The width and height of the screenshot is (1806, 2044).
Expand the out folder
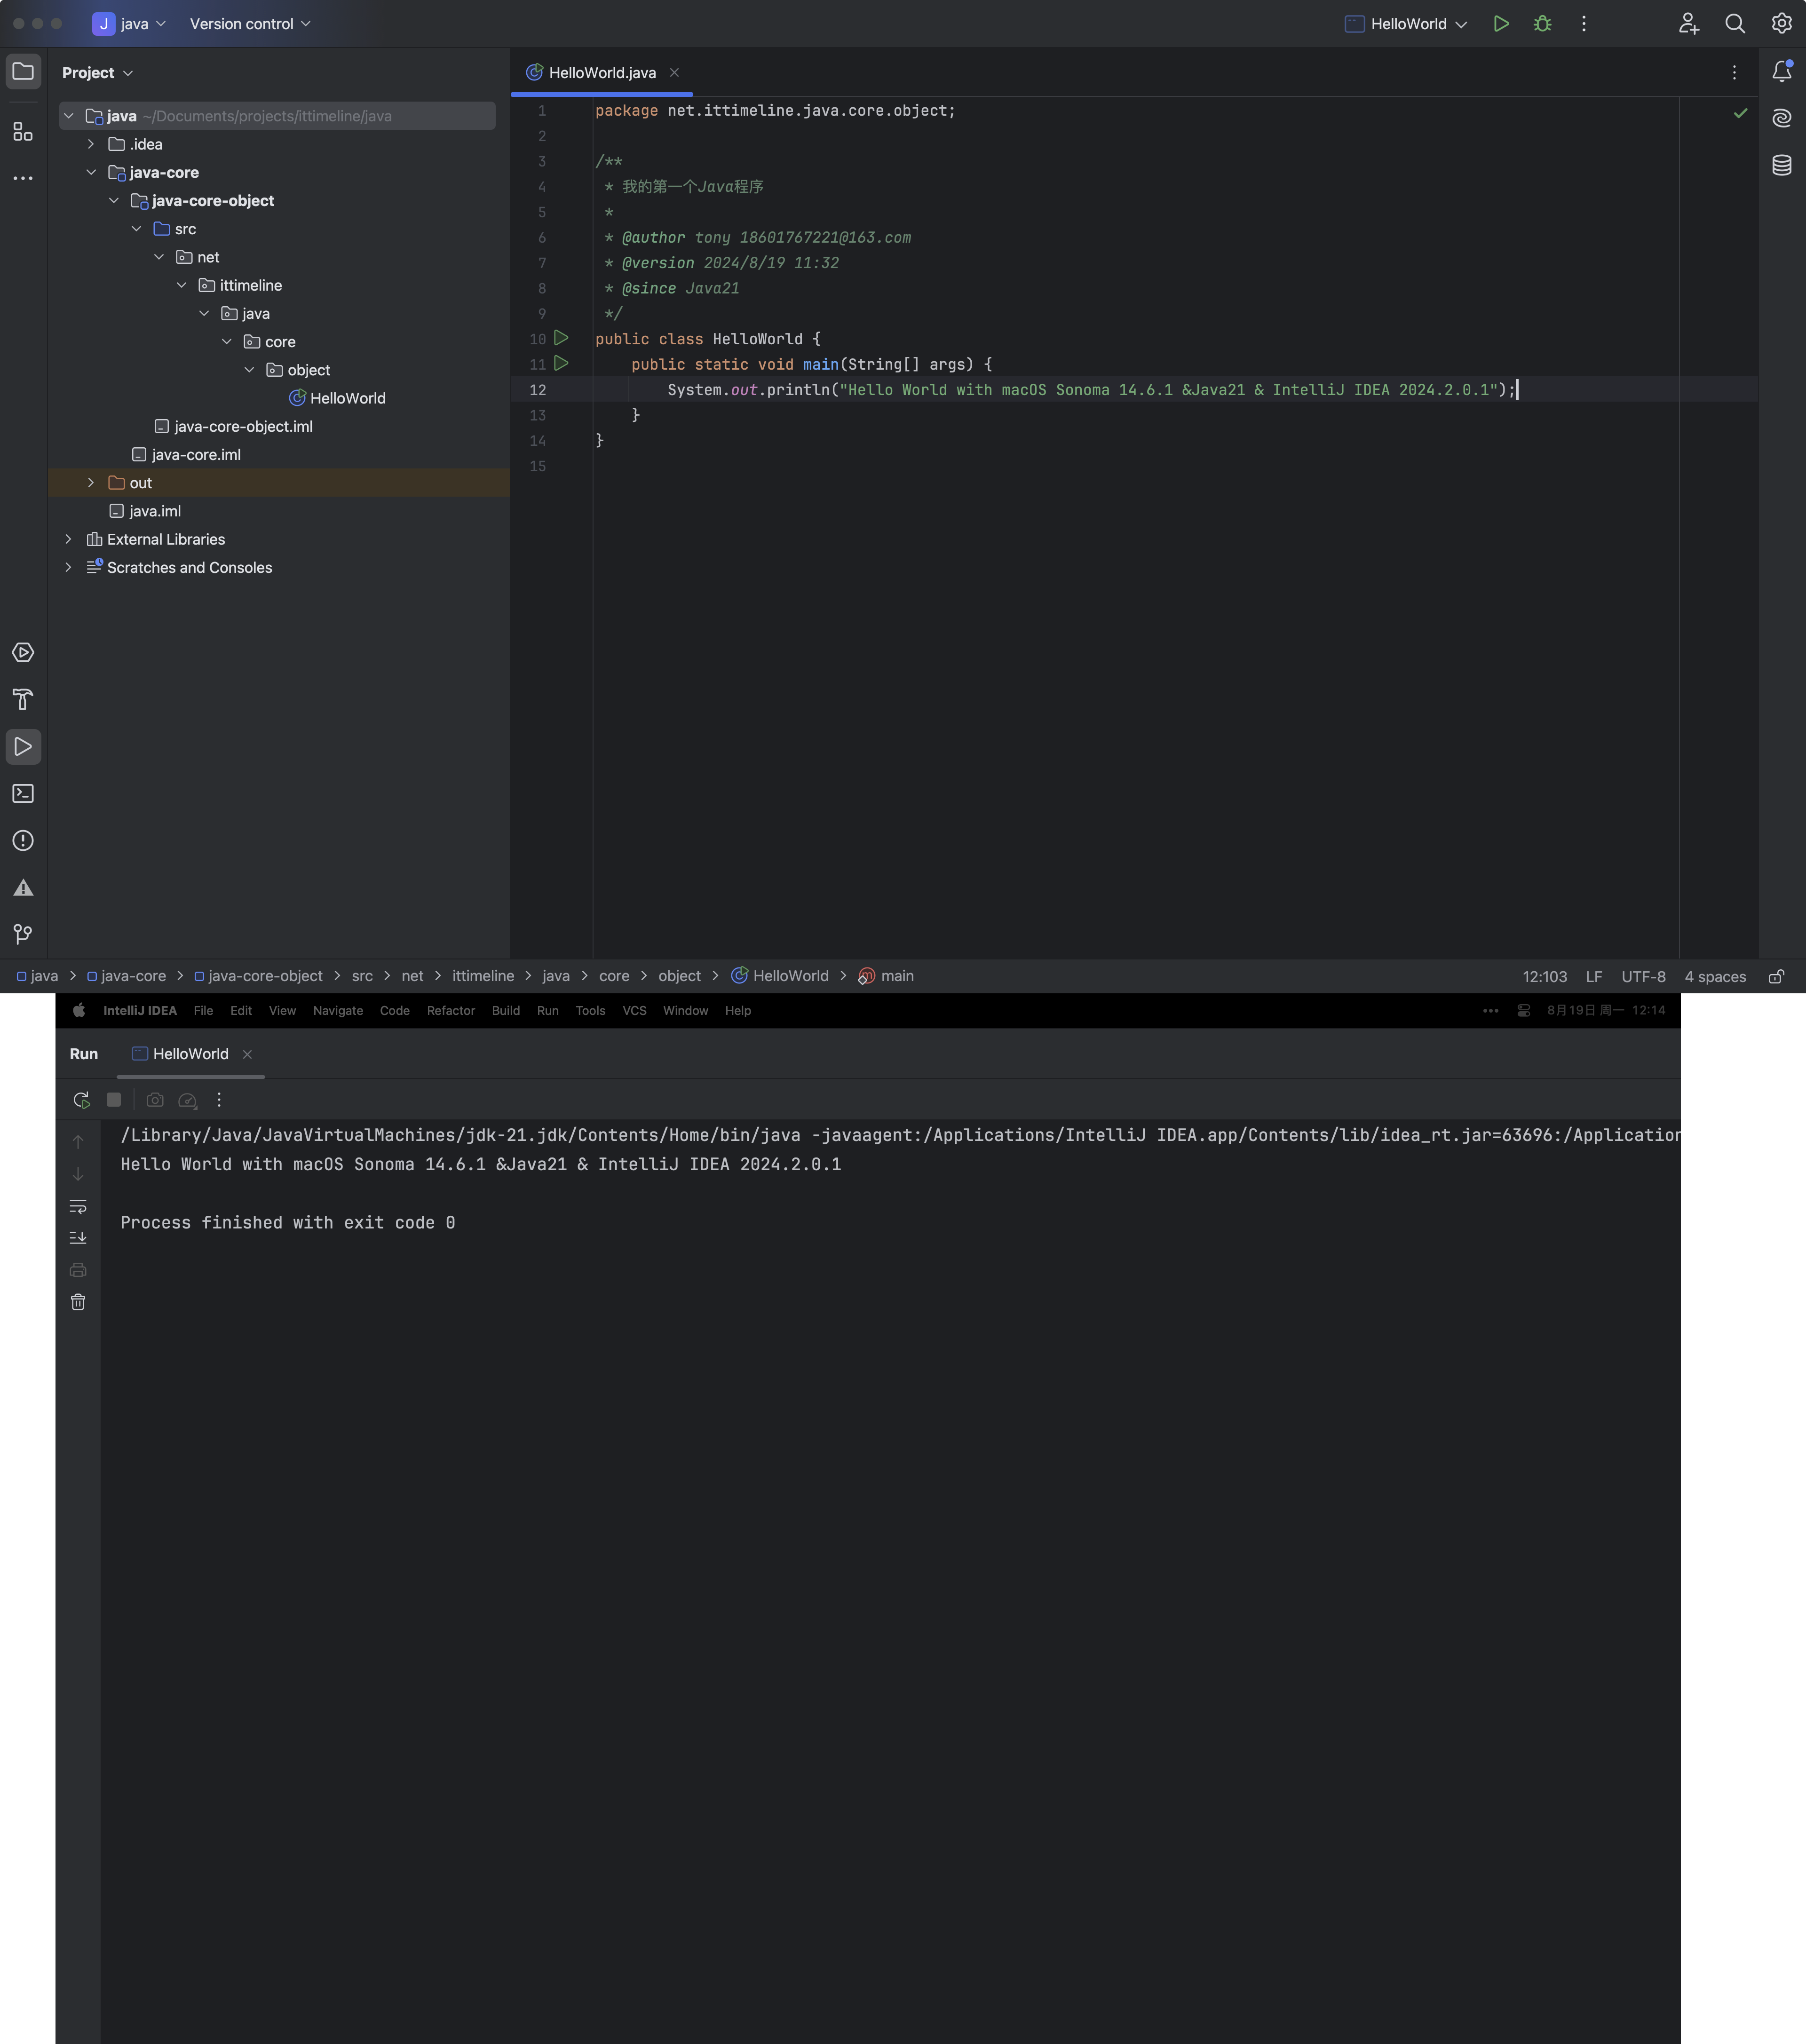coord(91,483)
